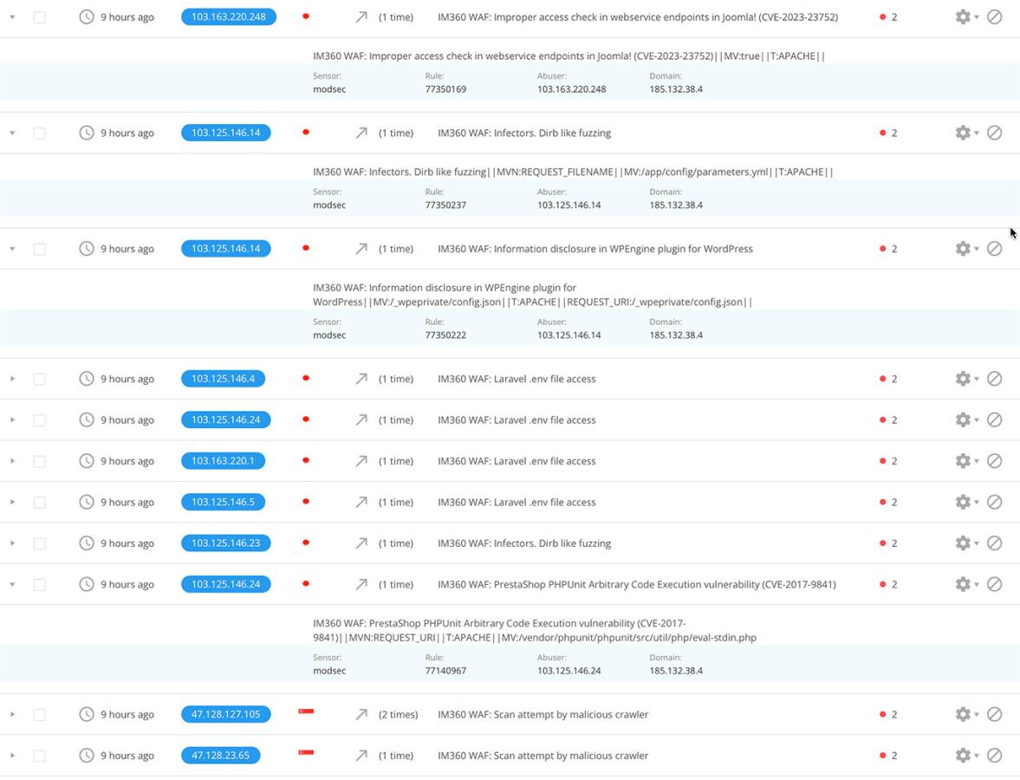Image resolution: width=1020 pixels, height=780 pixels.
Task: Click Singapore flag icon beside 47.128.127.105
Action: tap(306, 712)
